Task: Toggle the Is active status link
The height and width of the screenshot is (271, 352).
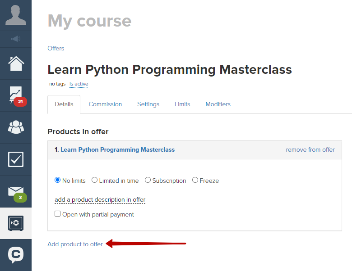Action: tap(79, 84)
